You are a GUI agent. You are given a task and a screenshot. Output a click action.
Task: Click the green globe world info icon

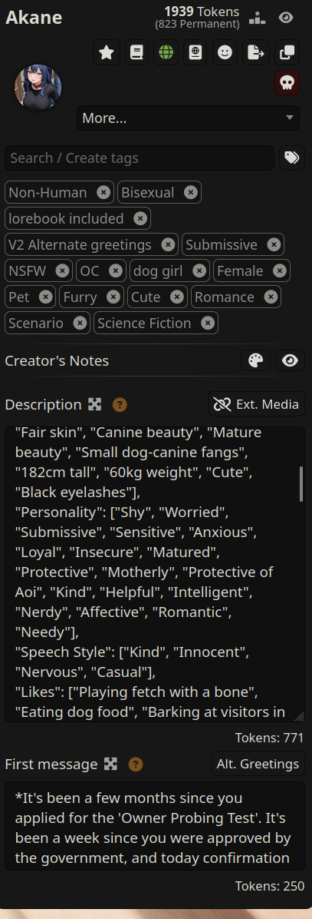[x=166, y=53]
